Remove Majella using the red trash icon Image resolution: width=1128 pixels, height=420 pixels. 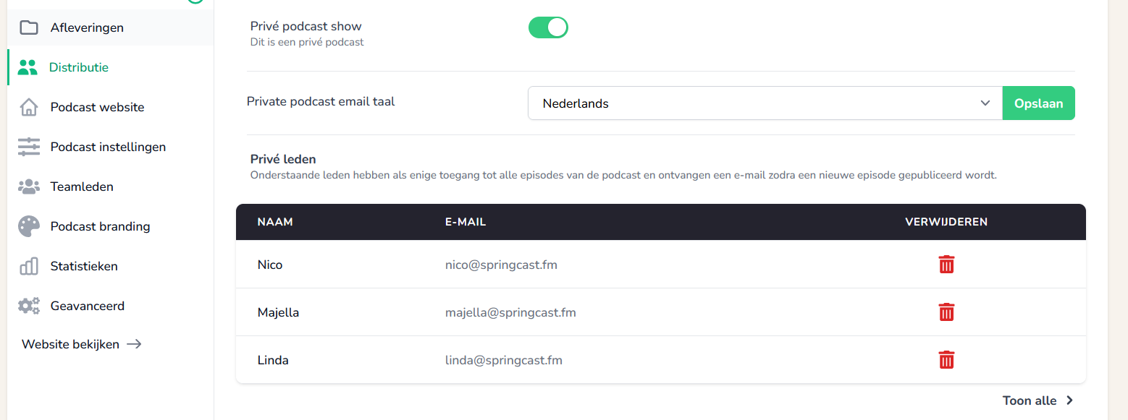click(946, 312)
